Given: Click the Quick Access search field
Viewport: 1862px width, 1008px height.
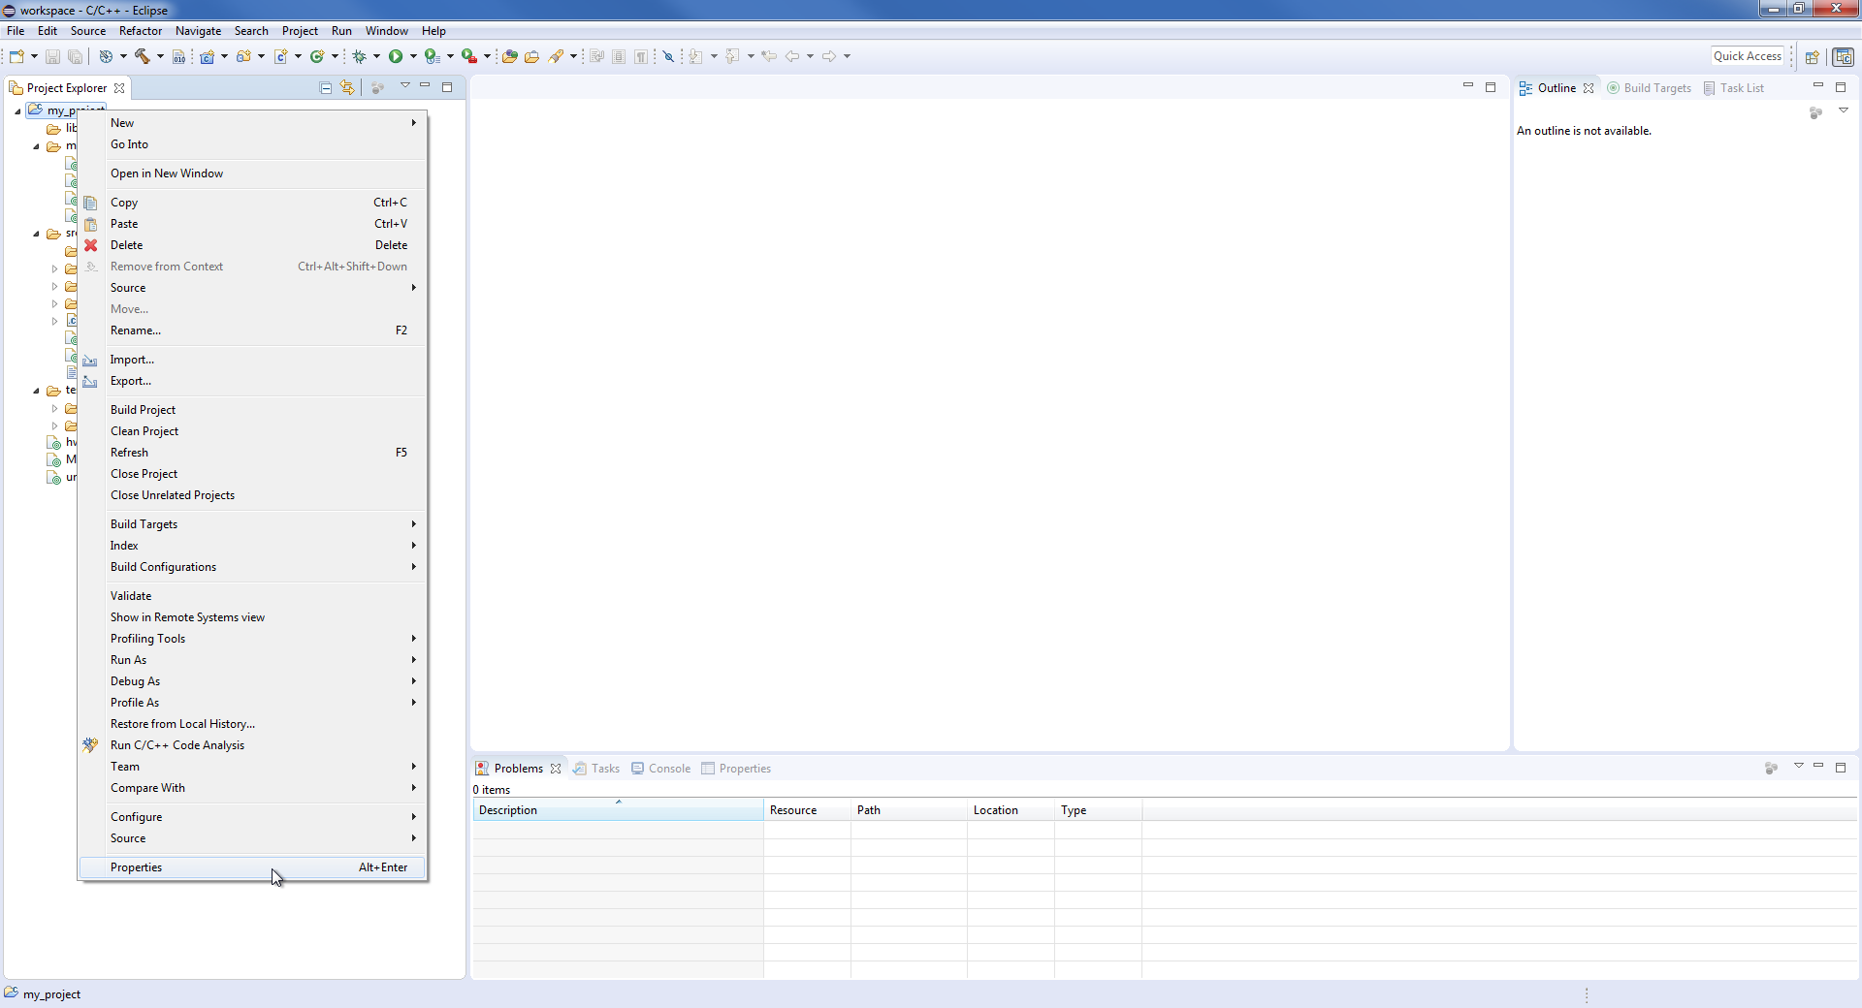Looking at the screenshot, I should [1747, 56].
